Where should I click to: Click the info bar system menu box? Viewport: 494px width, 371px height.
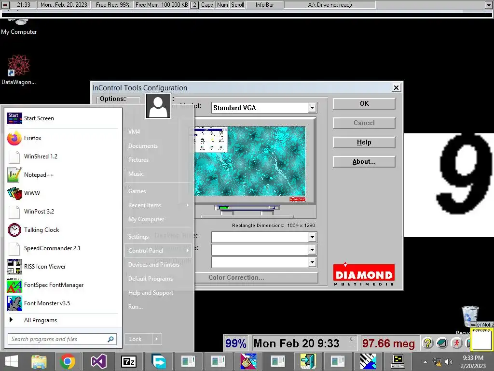click(x=5, y=5)
